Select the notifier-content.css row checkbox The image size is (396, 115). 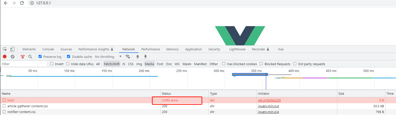tap(4, 112)
